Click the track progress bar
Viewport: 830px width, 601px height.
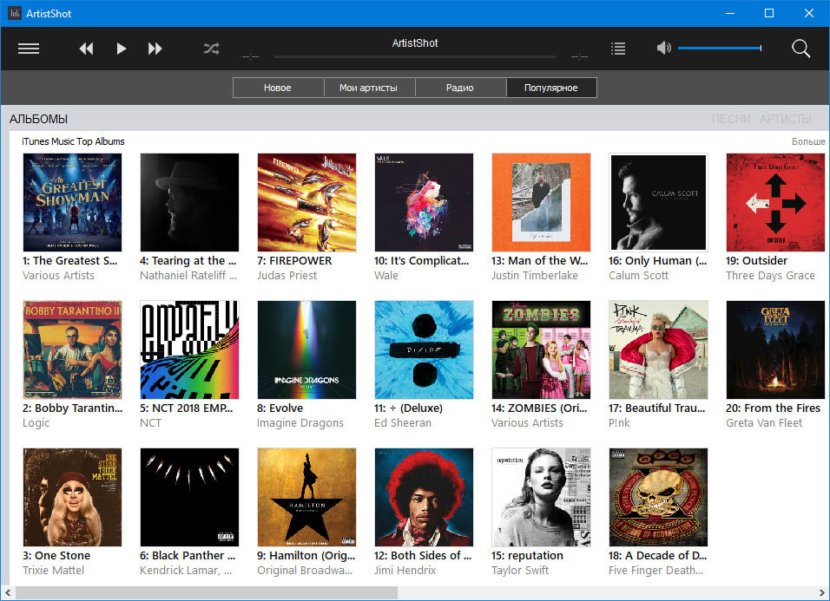point(415,56)
